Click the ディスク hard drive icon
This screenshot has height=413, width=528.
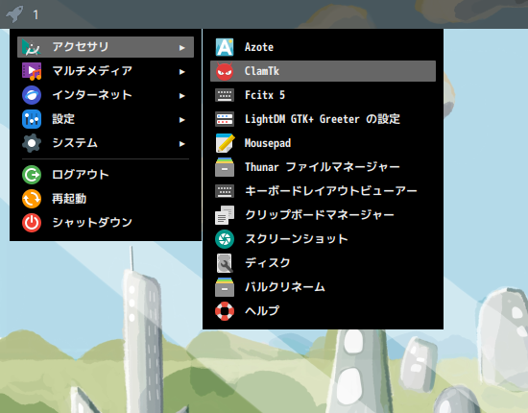[x=225, y=263]
